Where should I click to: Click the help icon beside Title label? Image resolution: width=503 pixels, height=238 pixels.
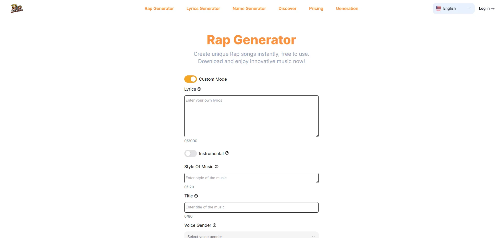[x=196, y=196]
